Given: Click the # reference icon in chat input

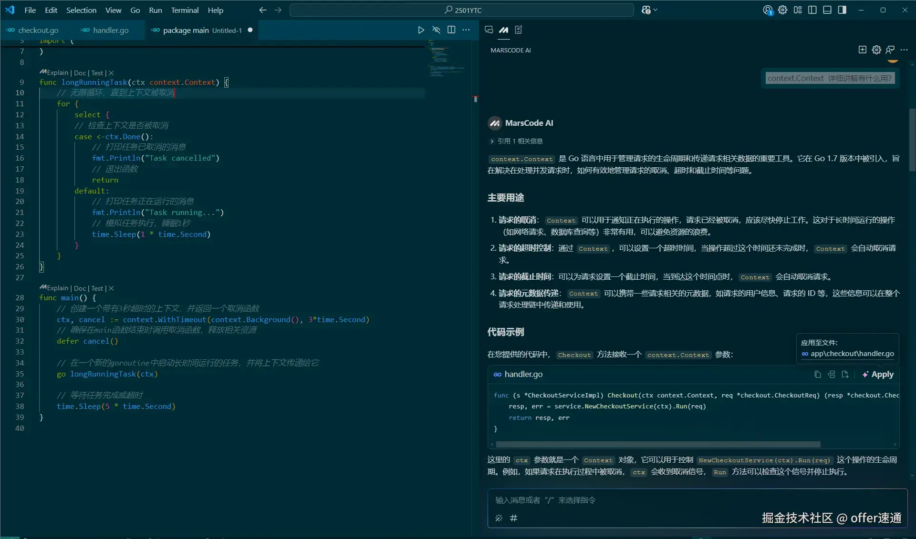Looking at the screenshot, I should click(513, 518).
